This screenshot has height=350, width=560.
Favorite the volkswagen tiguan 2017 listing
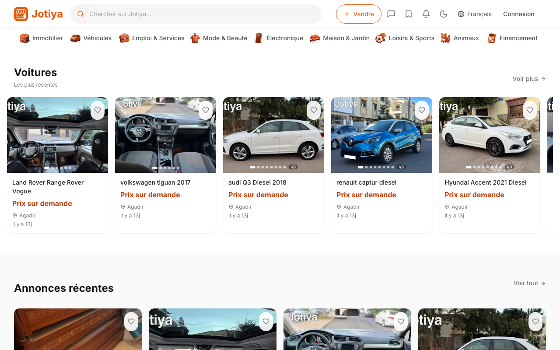[206, 110]
